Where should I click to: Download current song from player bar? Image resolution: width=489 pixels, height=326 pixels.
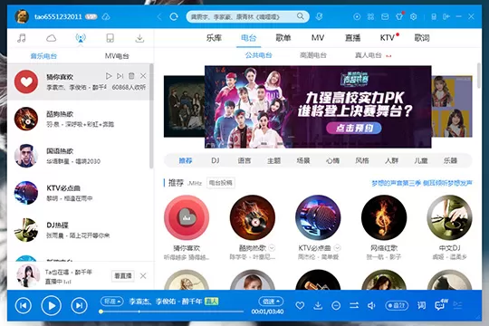(318, 305)
